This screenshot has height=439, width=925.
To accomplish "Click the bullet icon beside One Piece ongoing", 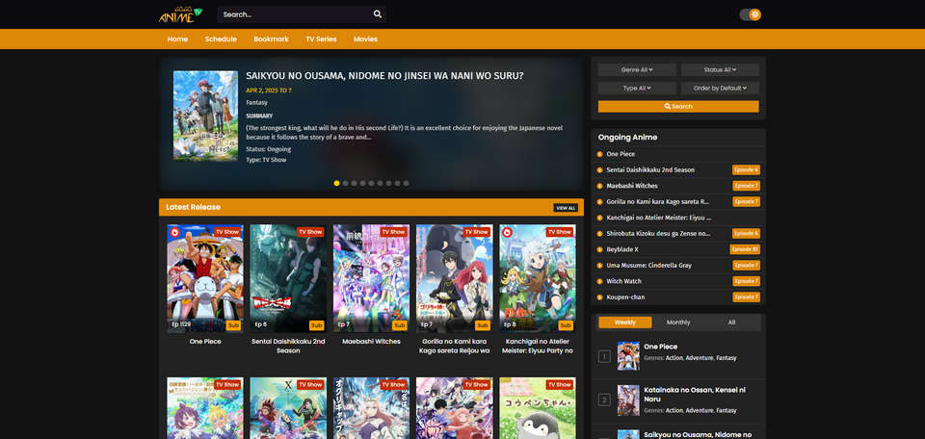I will click(x=600, y=154).
